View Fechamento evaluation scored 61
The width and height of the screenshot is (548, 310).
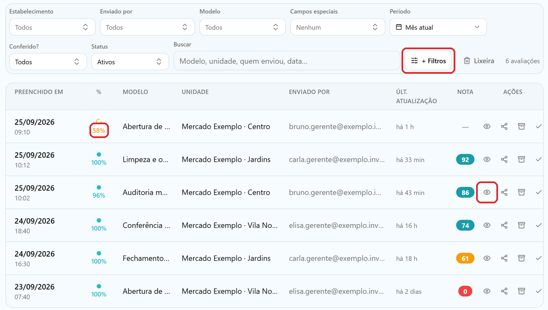pos(487,258)
